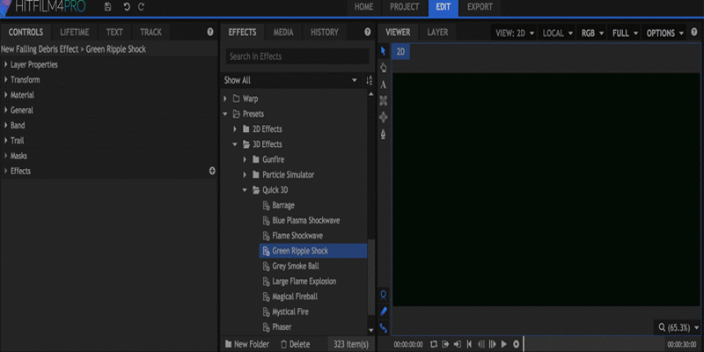This screenshot has height=352, width=704.
Task: Click the viewer timeline playhead
Action: click(x=524, y=344)
